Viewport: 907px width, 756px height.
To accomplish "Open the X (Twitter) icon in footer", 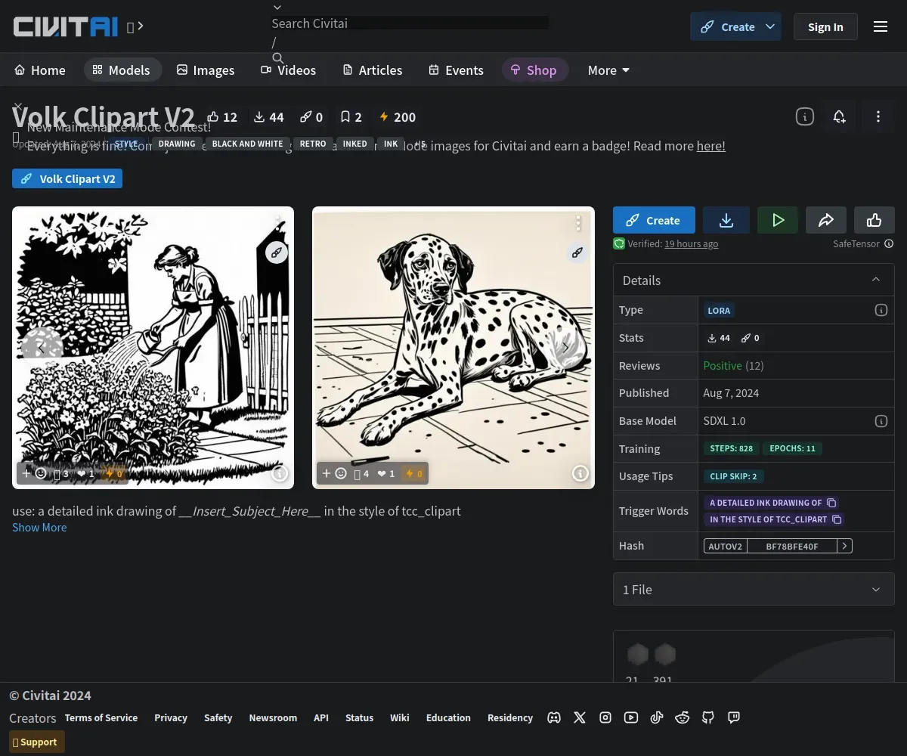I will coord(580,717).
